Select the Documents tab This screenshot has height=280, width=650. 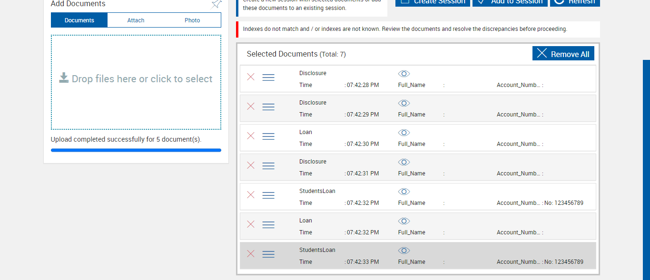click(79, 20)
